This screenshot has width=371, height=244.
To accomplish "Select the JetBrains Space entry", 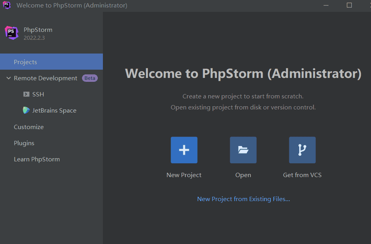I will point(54,111).
